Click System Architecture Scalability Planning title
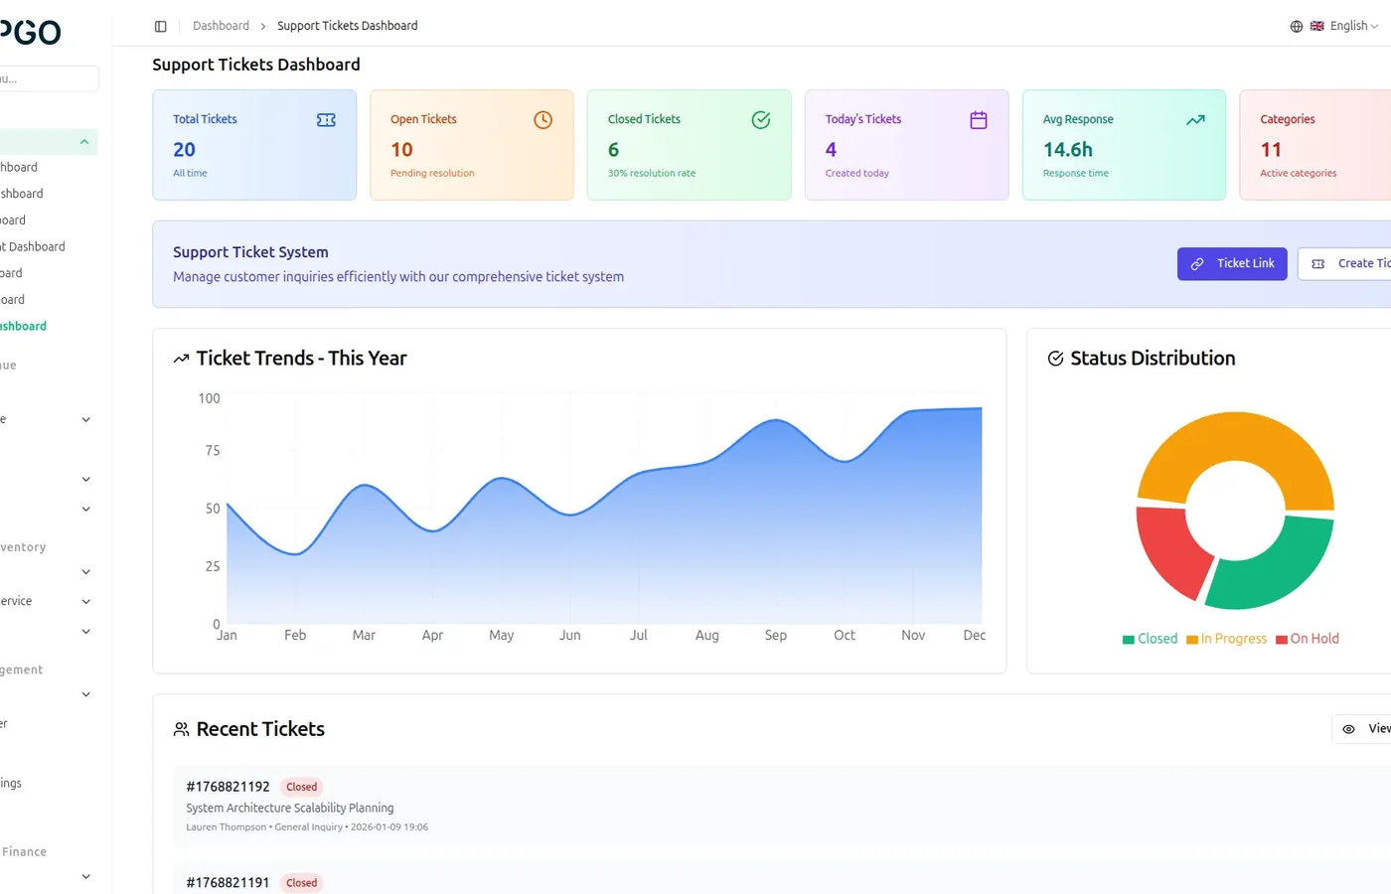The height and width of the screenshot is (894, 1391). pyautogui.click(x=290, y=809)
